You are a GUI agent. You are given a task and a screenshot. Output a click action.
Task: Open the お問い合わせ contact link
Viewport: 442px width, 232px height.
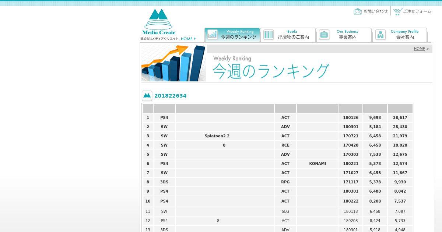click(376, 11)
